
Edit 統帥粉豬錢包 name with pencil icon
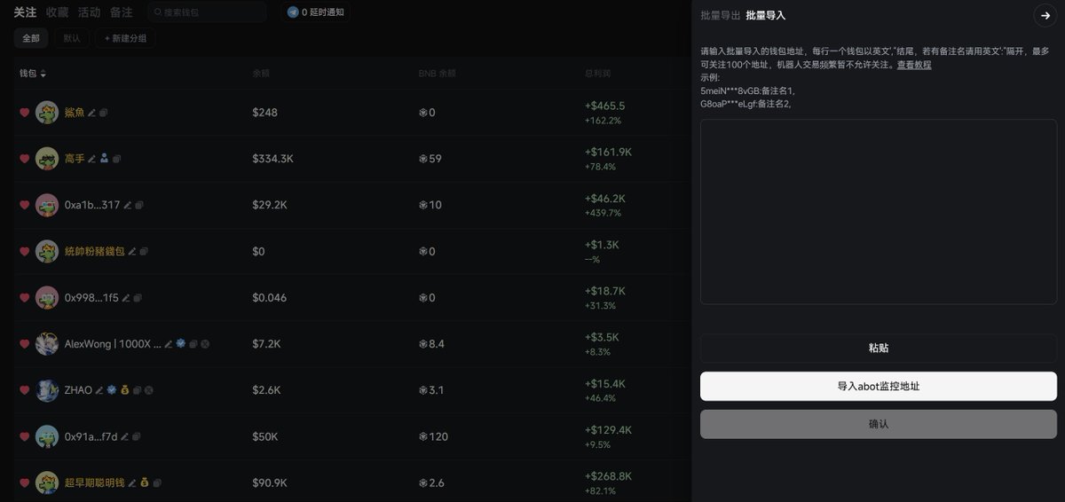[x=132, y=252]
